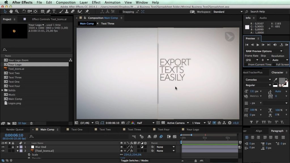Toggle the From Current Time checkbox
The height and width of the screenshot is (163, 290).
246,65
